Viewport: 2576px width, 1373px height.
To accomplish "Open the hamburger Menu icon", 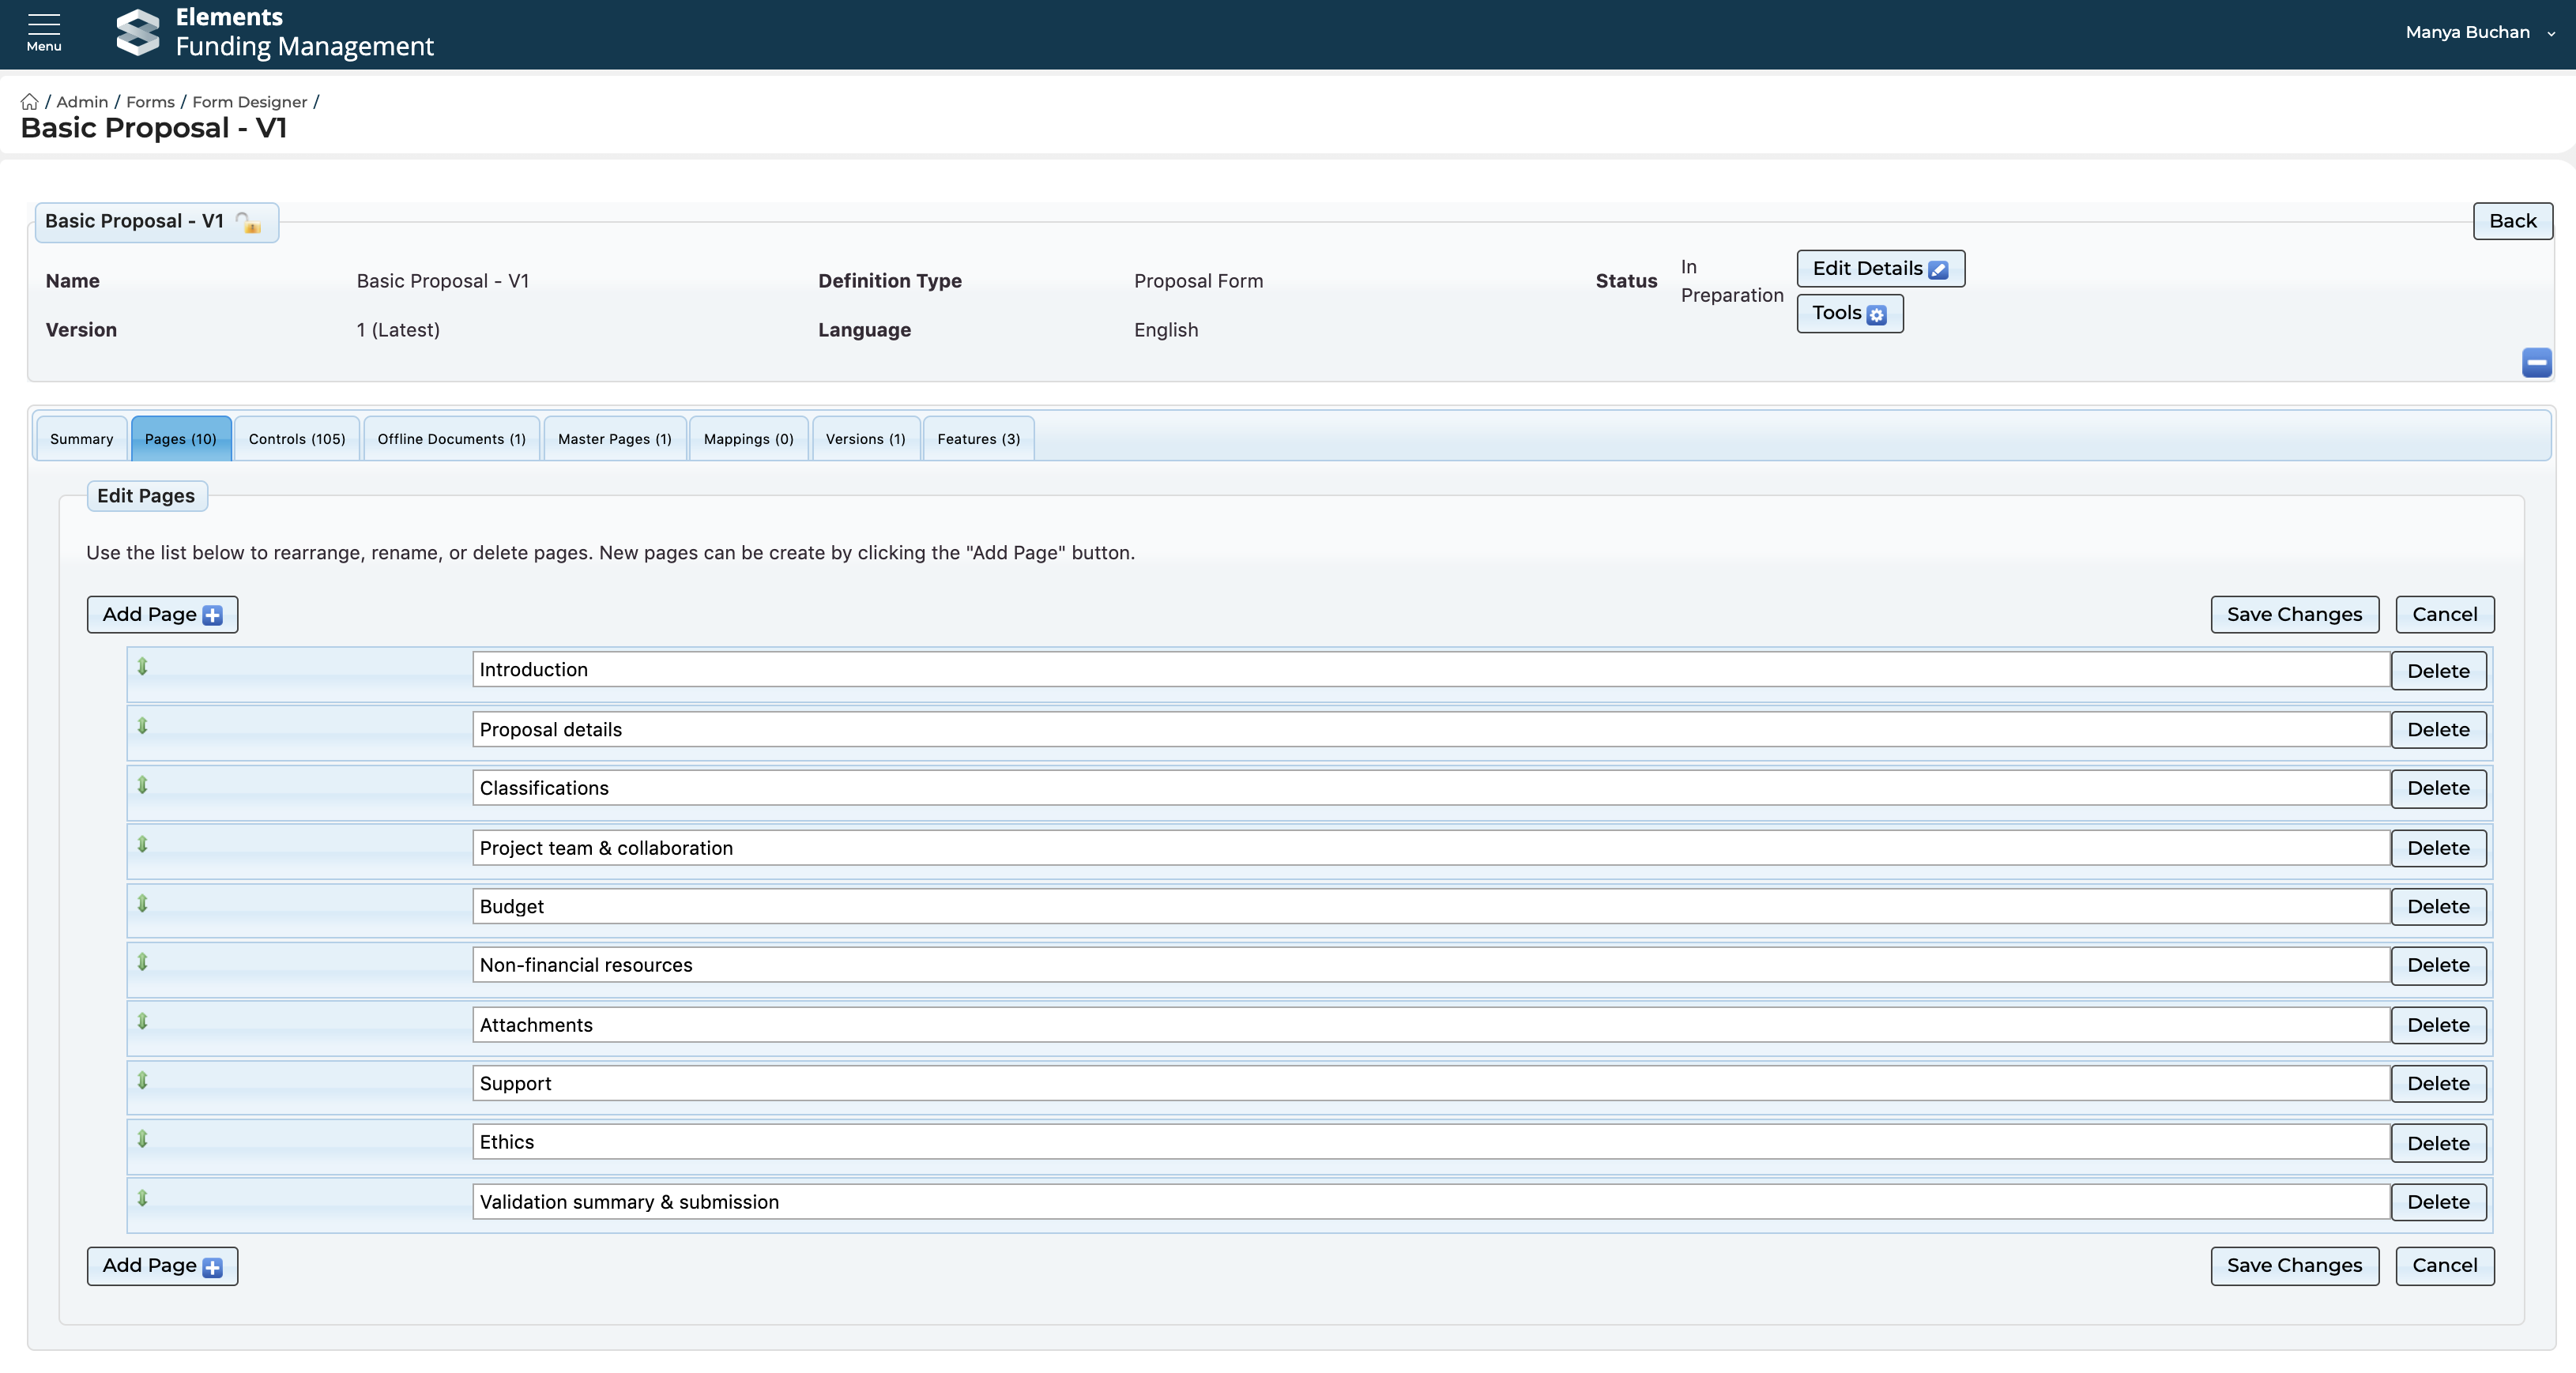I will (43, 31).
